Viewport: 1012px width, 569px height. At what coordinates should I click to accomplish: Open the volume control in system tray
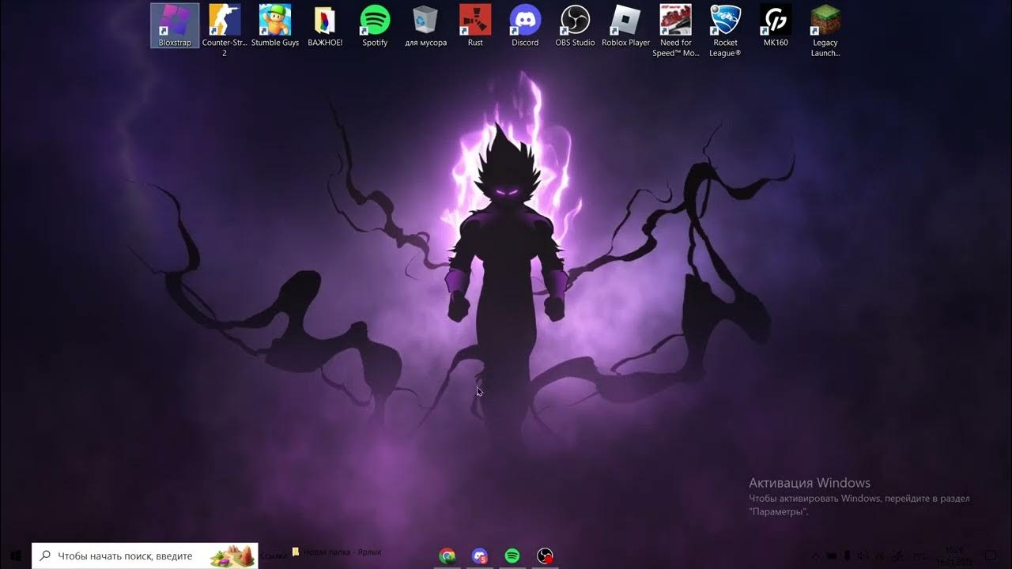(x=863, y=556)
